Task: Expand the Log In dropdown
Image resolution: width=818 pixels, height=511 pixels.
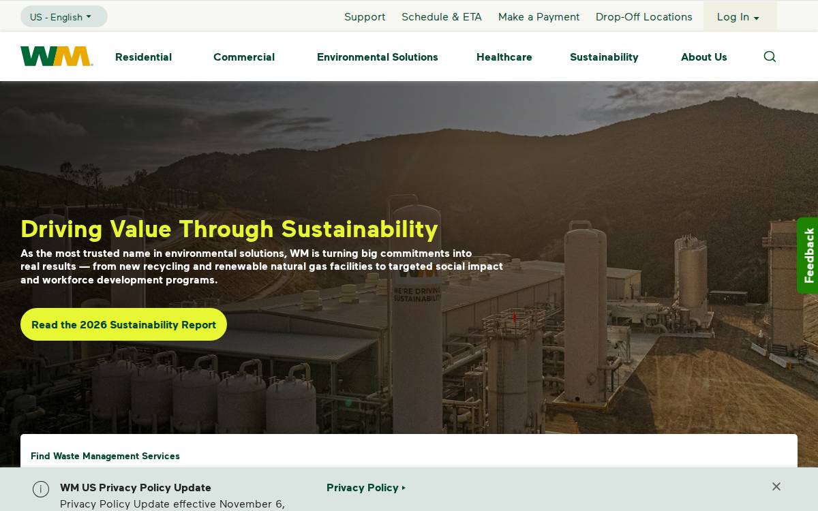Action: point(740,17)
